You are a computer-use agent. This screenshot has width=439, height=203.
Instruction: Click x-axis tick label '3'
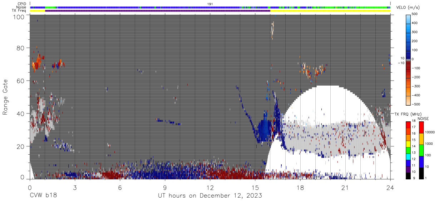(x=75, y=187)
